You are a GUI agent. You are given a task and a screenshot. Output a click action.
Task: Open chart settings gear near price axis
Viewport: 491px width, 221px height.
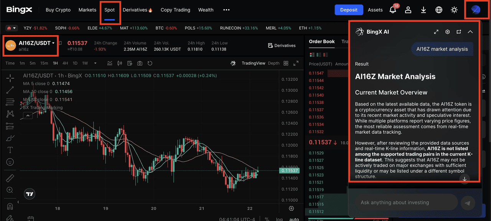[x=292, y=208]
